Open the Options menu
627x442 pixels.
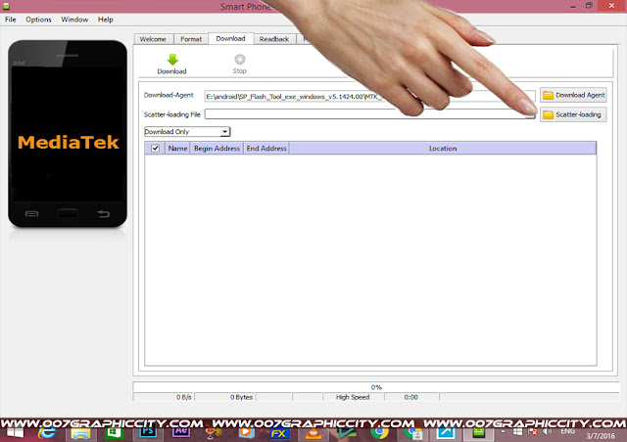(x=38, y=20)
